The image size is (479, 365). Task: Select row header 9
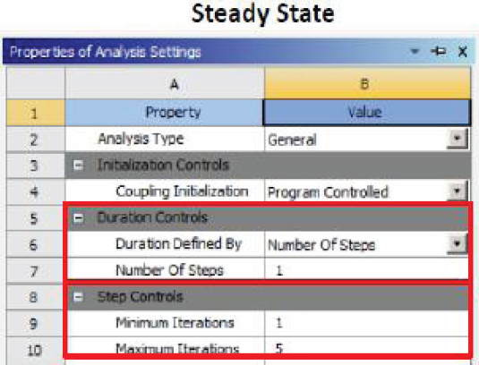pos(36,323)
